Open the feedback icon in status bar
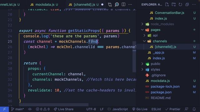This screenshot has height=112, width=200. pos(186,109)
